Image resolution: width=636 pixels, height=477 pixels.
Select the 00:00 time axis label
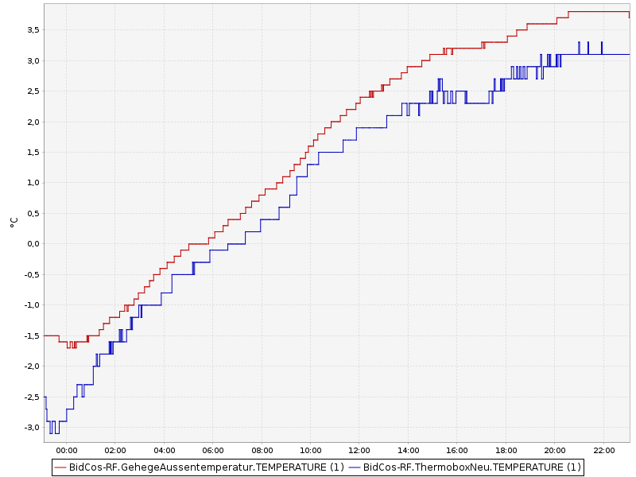66,451
